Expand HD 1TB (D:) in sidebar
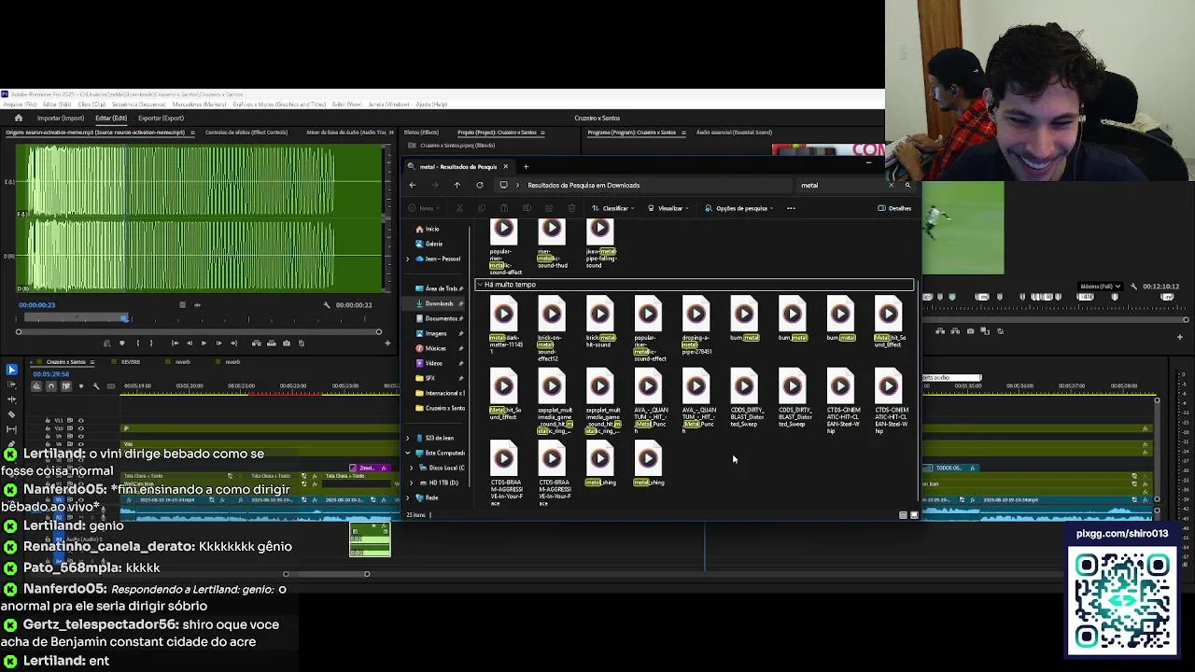1195x672 pixels. (412, 483)
